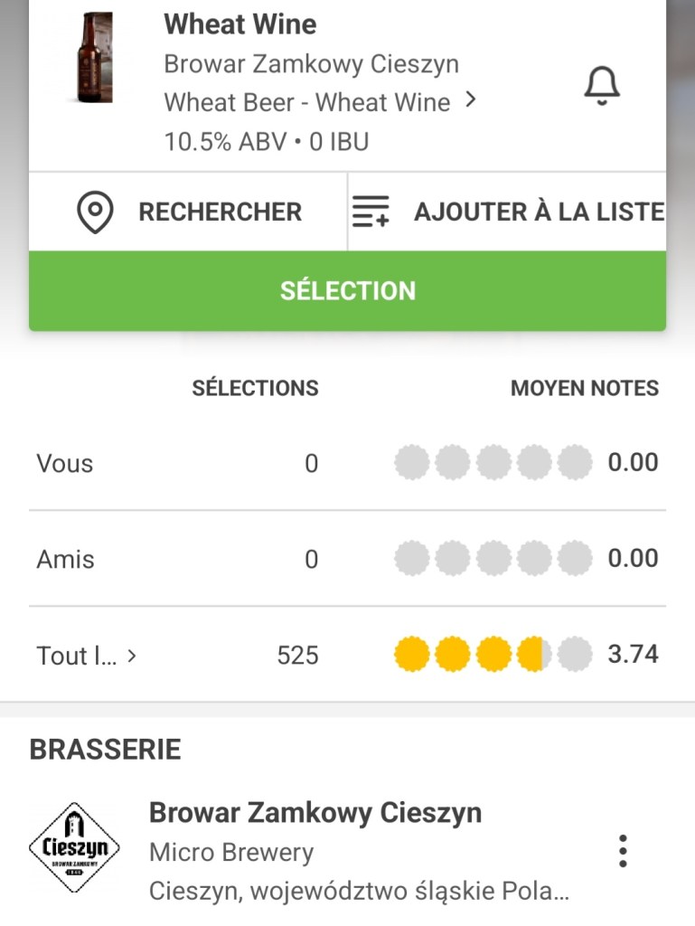Tap the RECHERCHER label
The height and width of the screenshot is (926, 695).
(x=220, y=213)
